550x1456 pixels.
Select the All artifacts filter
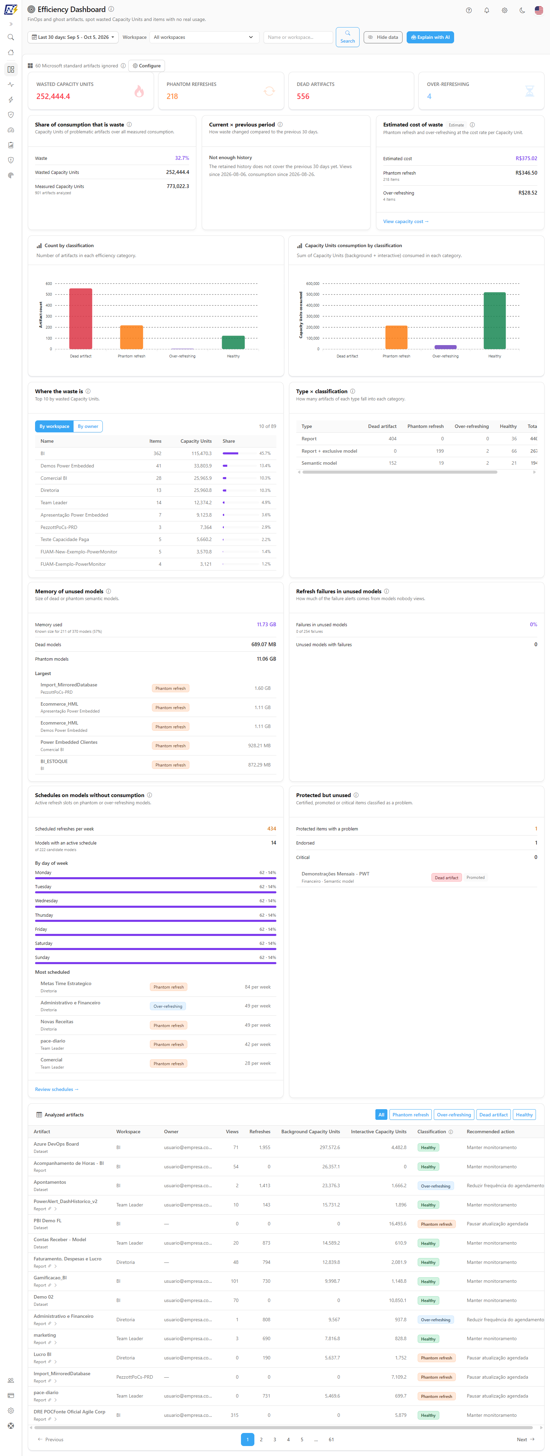coord(382,1115)
